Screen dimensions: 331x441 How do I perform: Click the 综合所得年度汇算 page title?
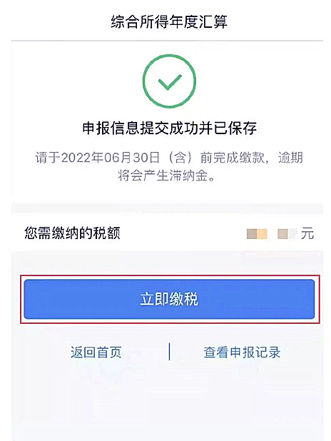click(x=169, y=22)
